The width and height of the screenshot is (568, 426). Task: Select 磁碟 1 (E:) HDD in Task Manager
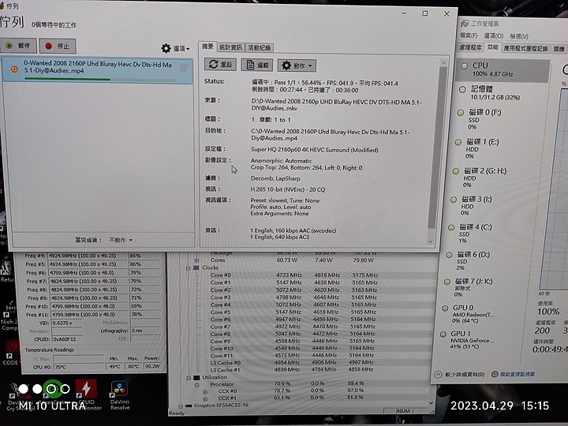click(497, 148)
